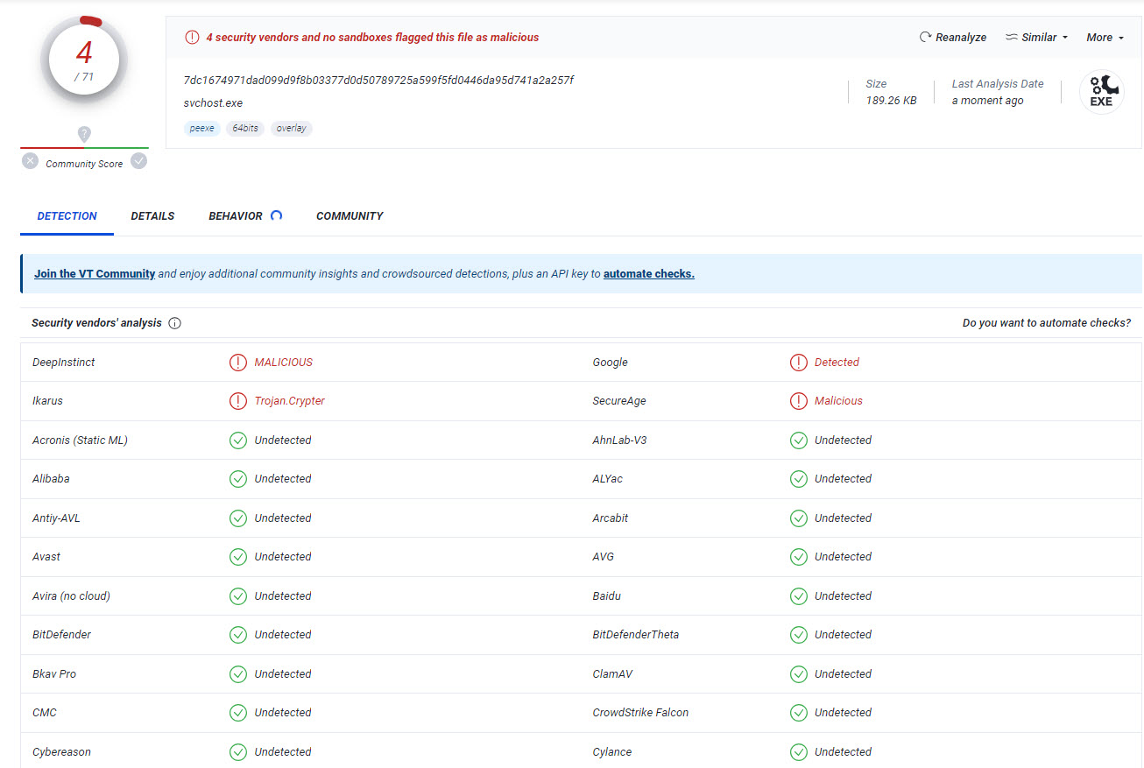Click the ClamAV undetected check icon
This screenshot has width=1144, height=768.
point(798,674)
